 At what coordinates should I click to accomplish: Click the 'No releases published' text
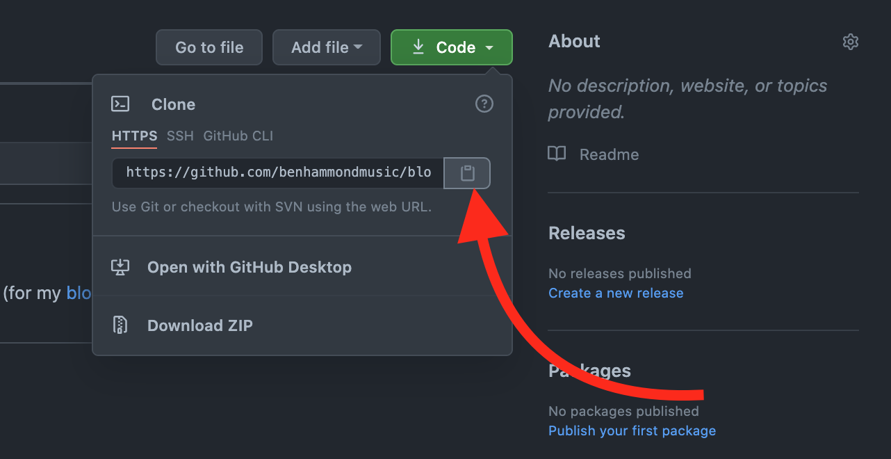[620, 273]
